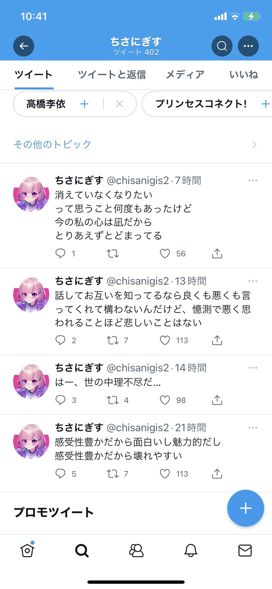Reply to the 21時間 tweet with 5 replies
This screenshot has width=272, height=589.
[x=60, y=474]
